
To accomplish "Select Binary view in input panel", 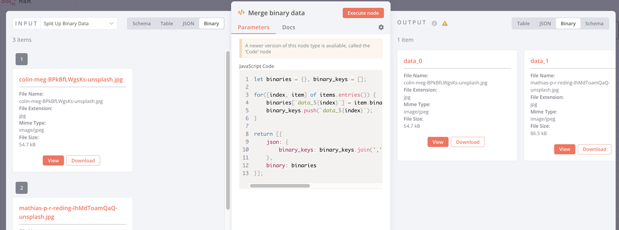I will (211, 23).
